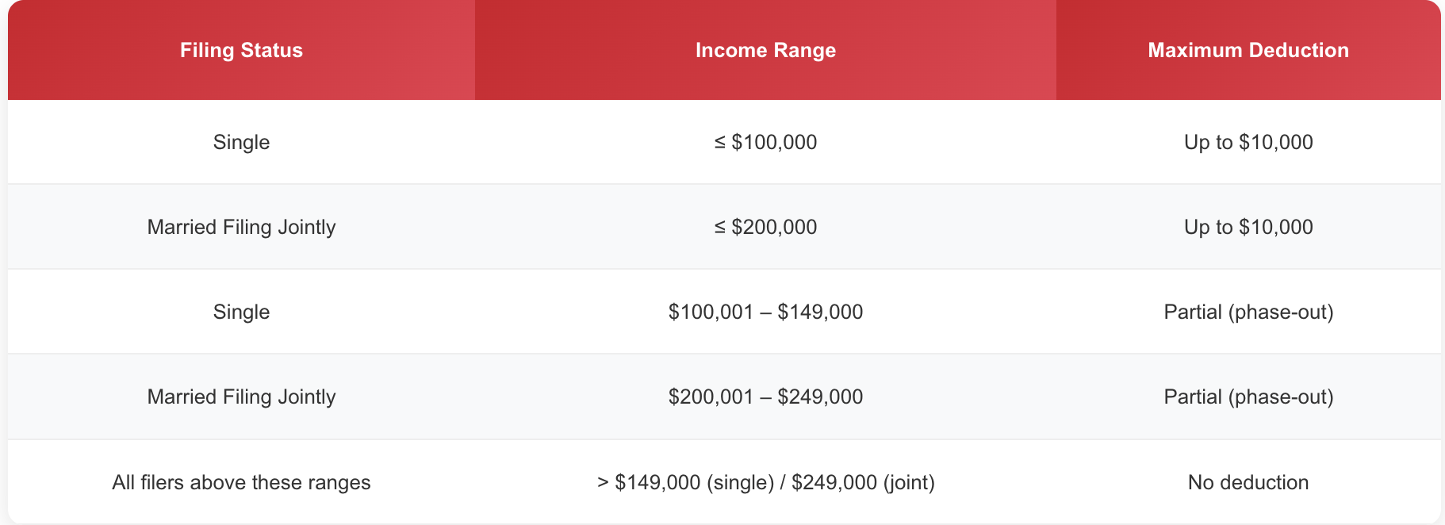The width and height of the screenshot is (1445, 525).
Task: Click the ≤ $100,000 income cell
Action: click(765, 142)
